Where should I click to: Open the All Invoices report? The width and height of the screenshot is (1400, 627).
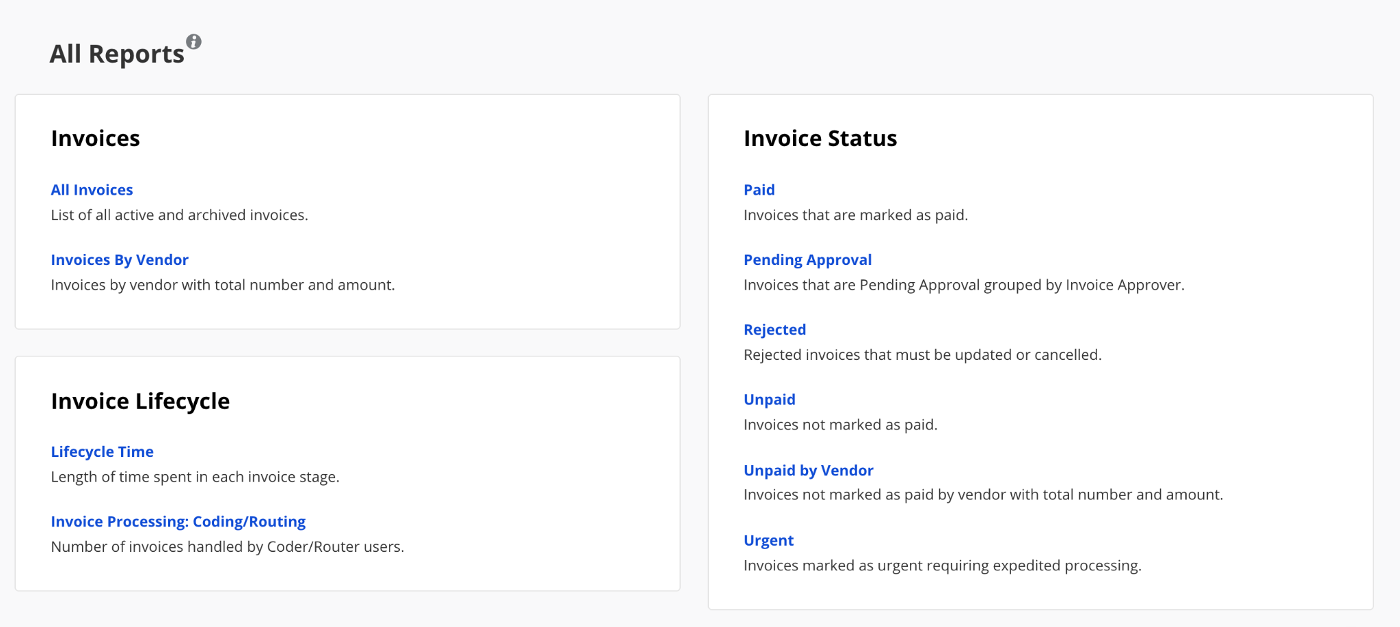[92, 190]
